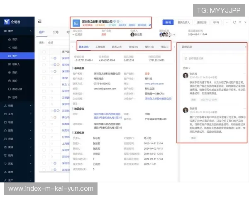
Task: Open the 全部 filter dropdown in follow-up panel
Action: coord(186,68)
